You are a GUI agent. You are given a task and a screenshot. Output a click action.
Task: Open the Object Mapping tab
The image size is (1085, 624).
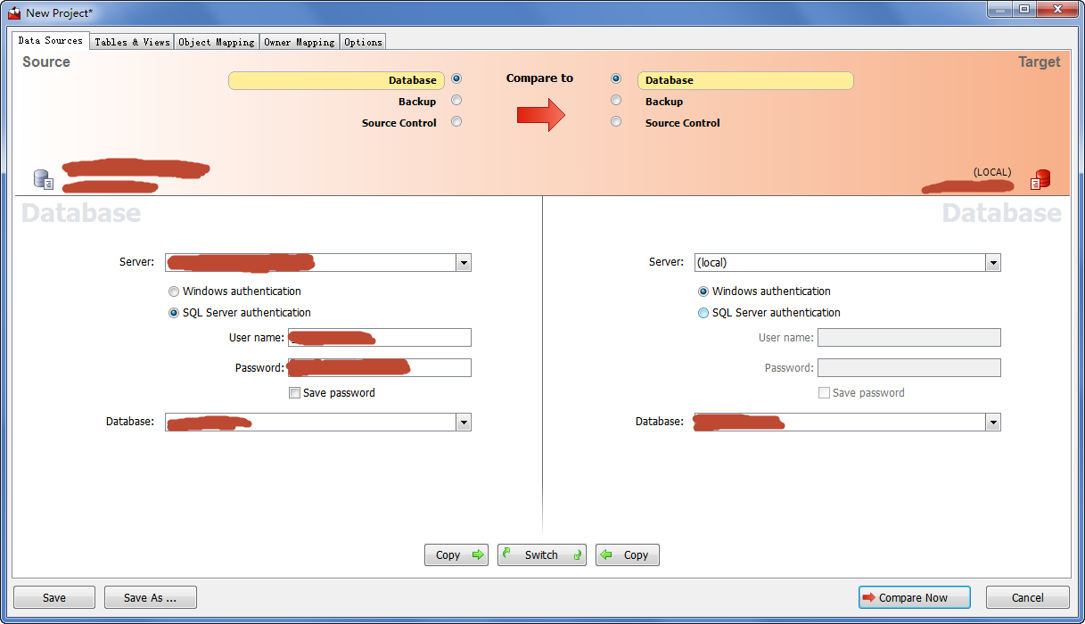tap(217, 42)
